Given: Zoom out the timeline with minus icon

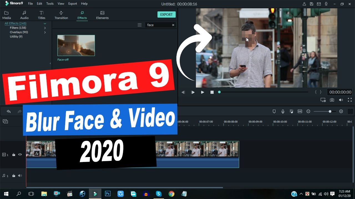Looking at the screenshot, I should pyautogui.click(x=308, y=111).
